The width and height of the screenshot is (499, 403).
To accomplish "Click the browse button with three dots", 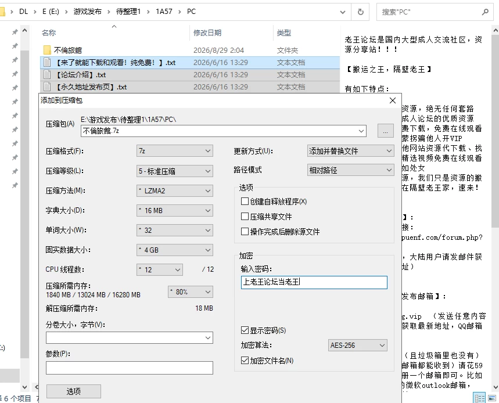I will point(385,131).
